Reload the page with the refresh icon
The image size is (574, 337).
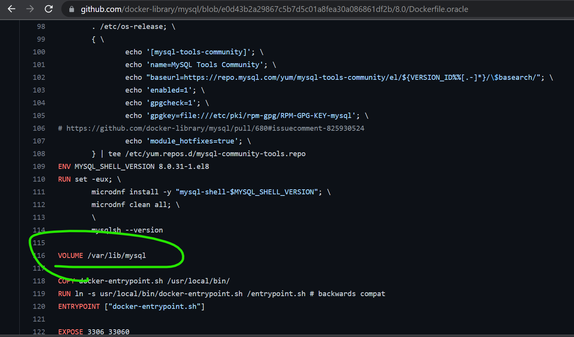(49, 9)
